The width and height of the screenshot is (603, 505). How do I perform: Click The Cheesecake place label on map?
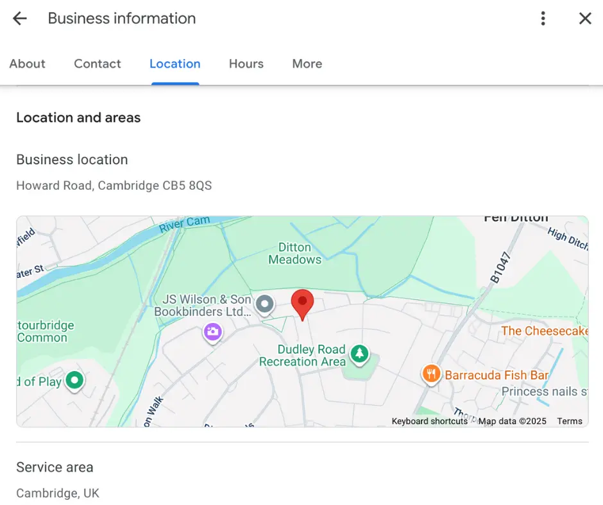545,331
